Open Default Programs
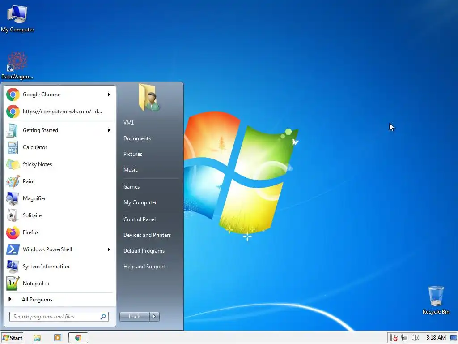This screenshot has width=458, height=344. coord(144,251)
